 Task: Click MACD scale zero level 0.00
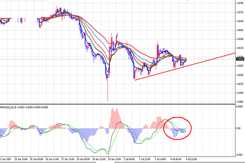[x=238, y=128]
